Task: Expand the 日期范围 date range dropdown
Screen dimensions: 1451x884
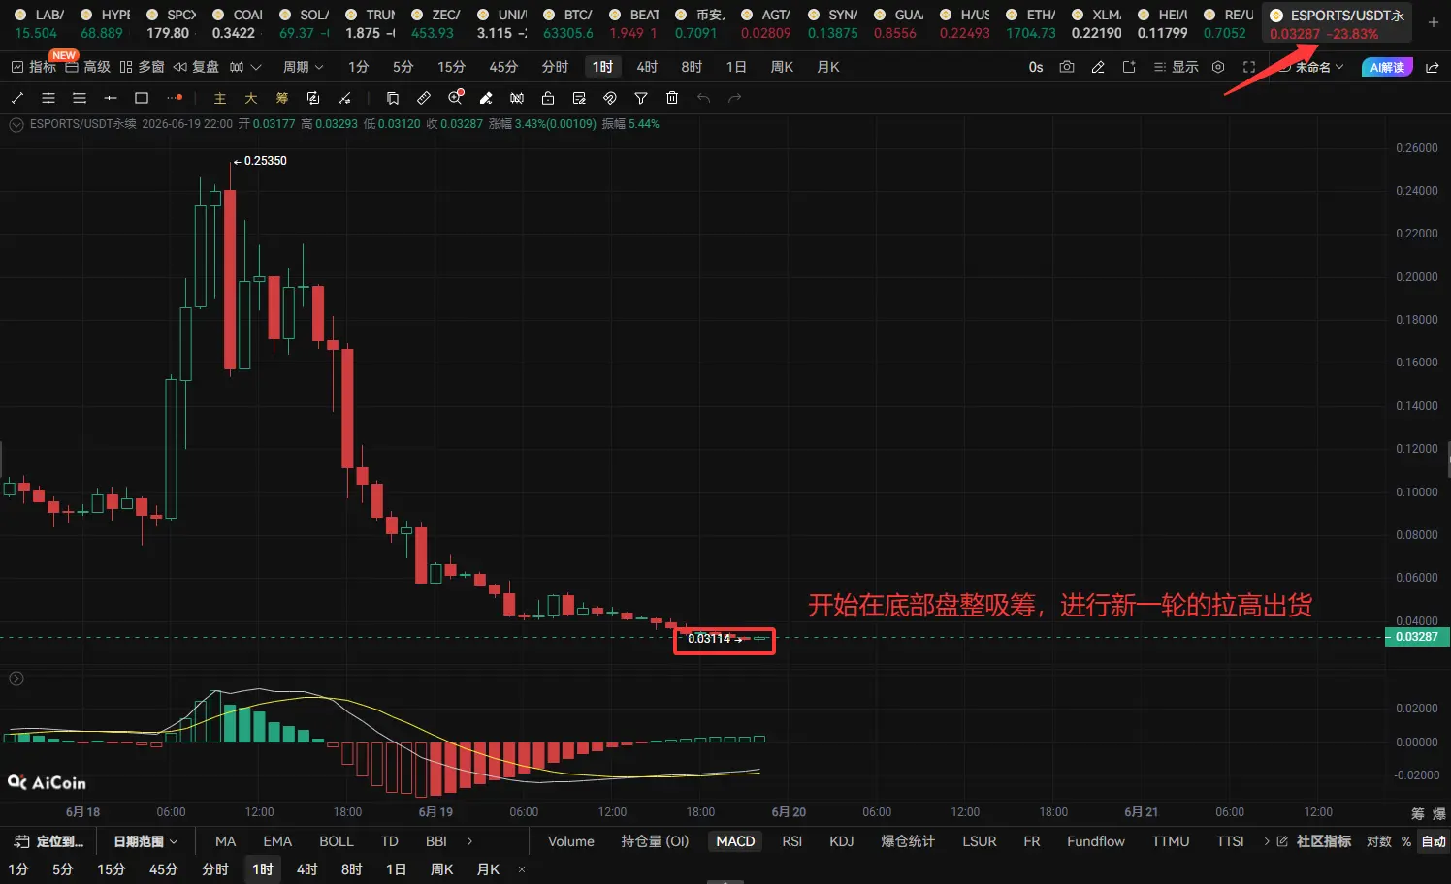Action: tap(145, 841)
